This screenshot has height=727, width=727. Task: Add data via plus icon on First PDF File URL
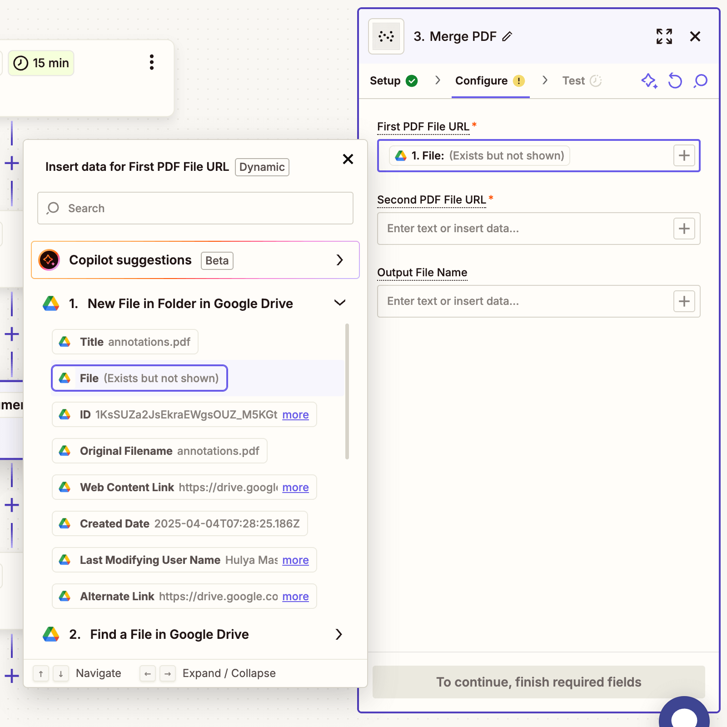click(683, 155)
